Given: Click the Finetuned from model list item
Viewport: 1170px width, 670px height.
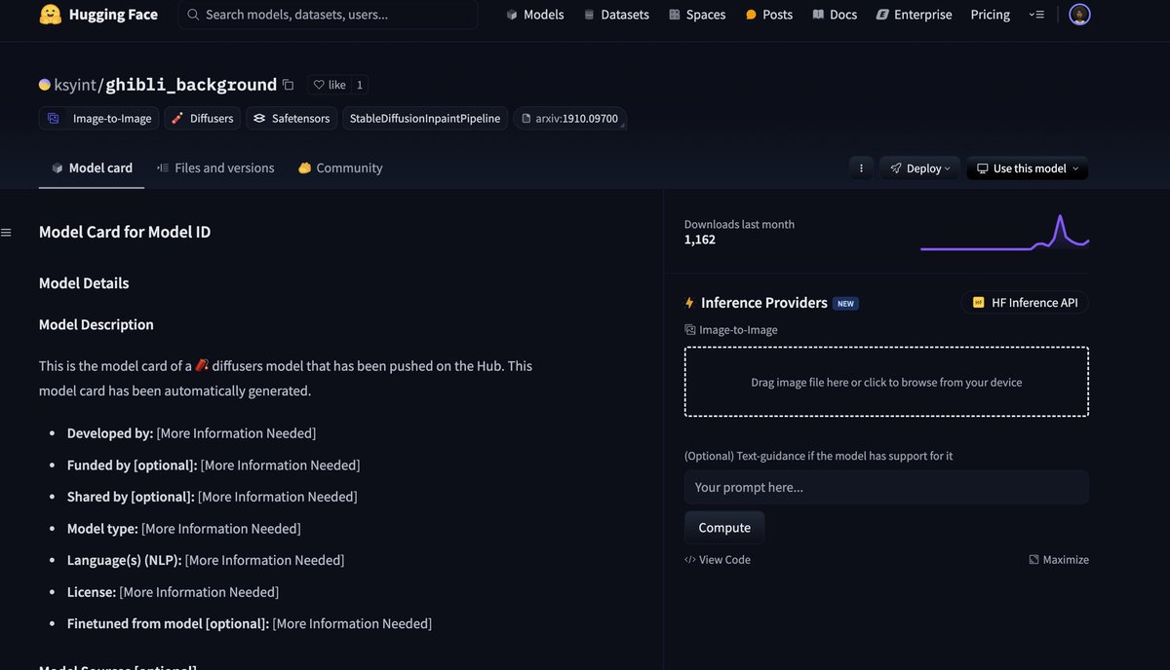Looking at the screenshot, I should [250, 623].
